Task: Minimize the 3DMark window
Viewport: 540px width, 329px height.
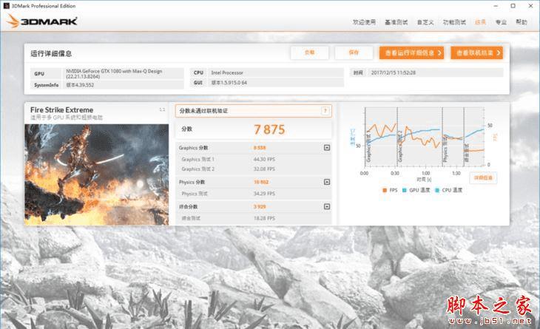Action: coord(496,6)
